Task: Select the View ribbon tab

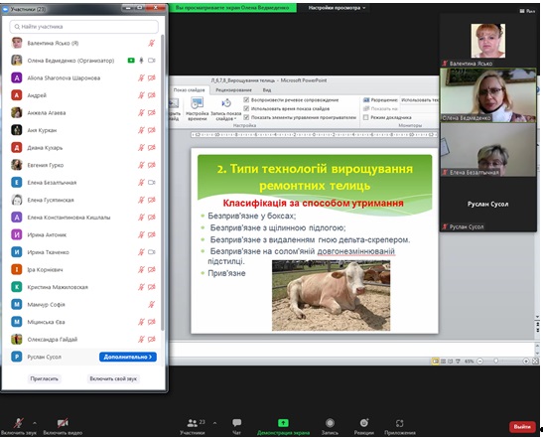Action: [267, 90]
